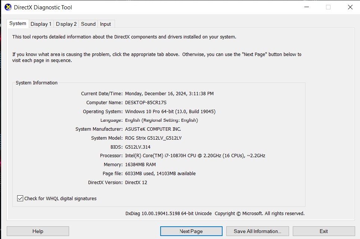Go to Next Page
Viewport: 360px width, 239px height.
point(191,231)
